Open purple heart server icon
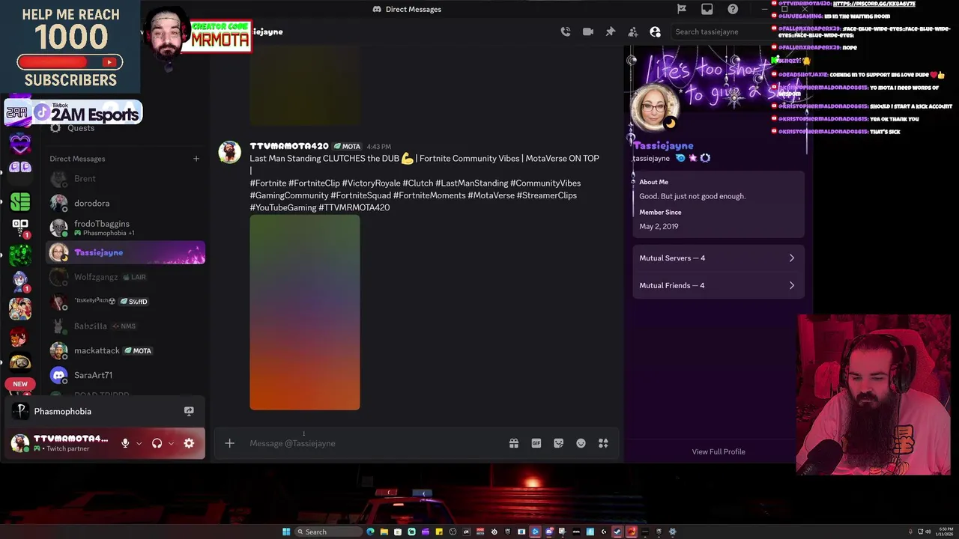This screenshot has height=539, width=959. [x=20, y=143]
